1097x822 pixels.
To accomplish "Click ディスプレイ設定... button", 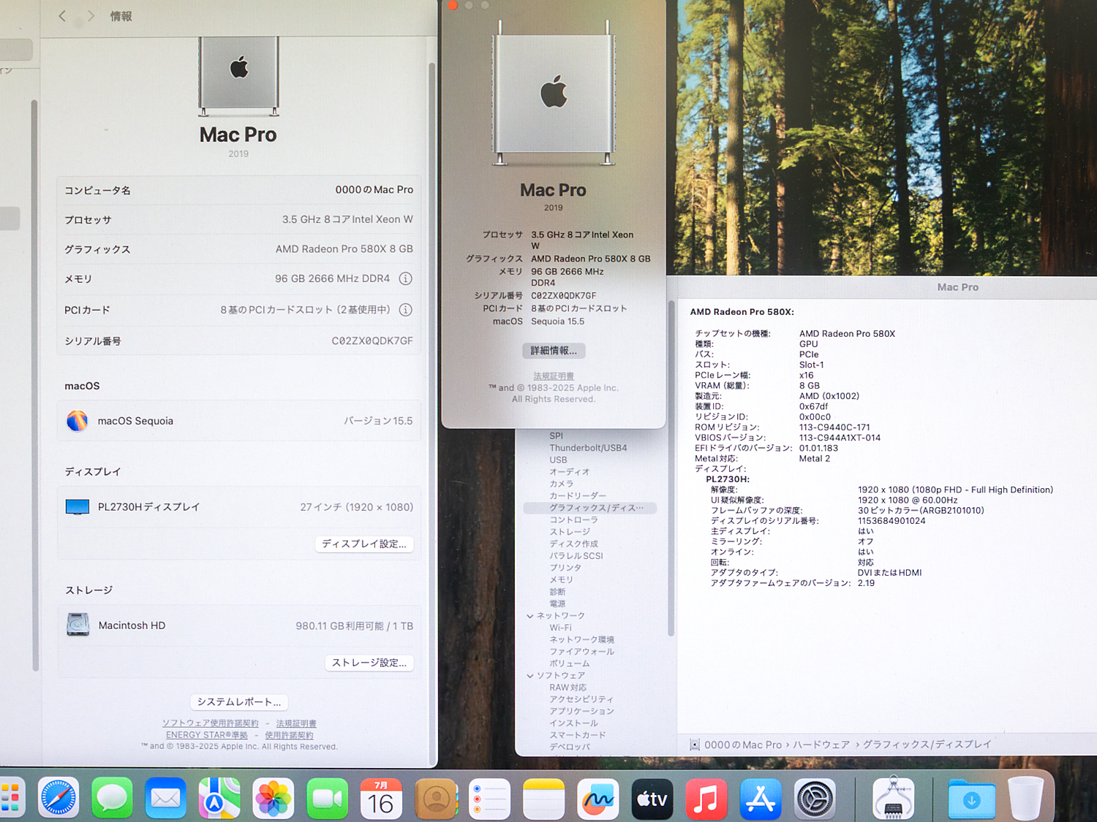I will coord(364,544).
